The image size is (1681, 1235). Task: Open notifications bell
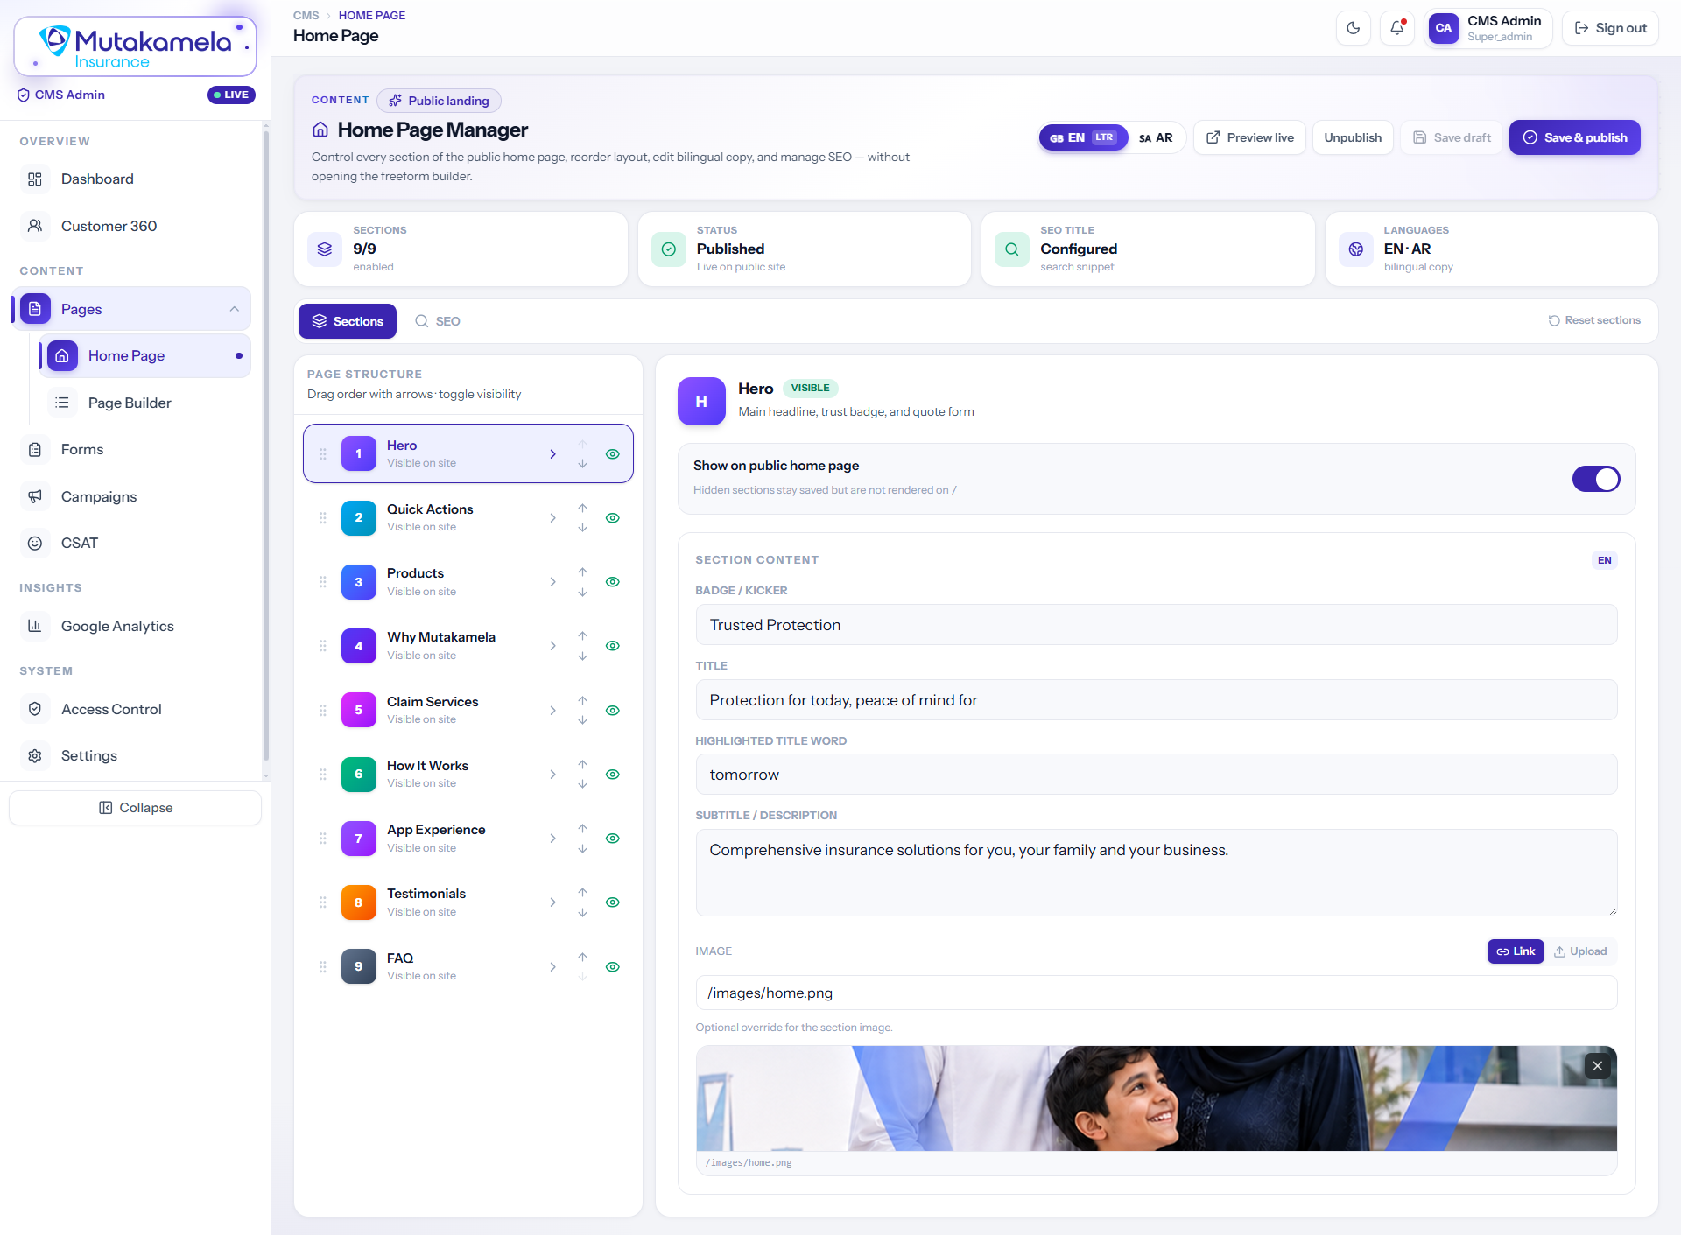click(1397, 28)
